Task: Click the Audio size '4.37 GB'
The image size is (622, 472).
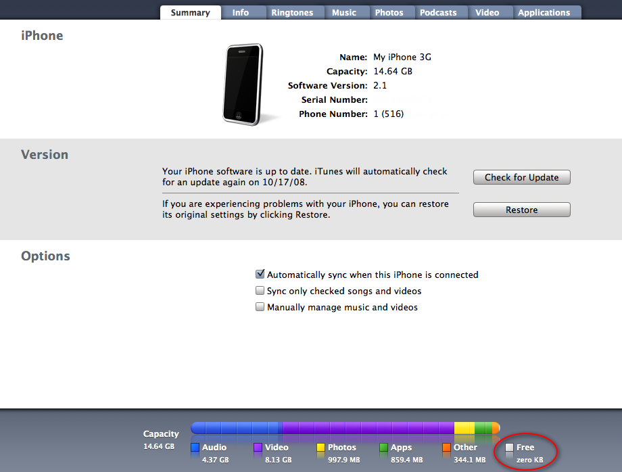Action: (x=216, y=460)
